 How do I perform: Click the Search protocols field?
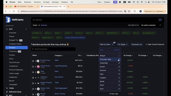tap(53, 49)
